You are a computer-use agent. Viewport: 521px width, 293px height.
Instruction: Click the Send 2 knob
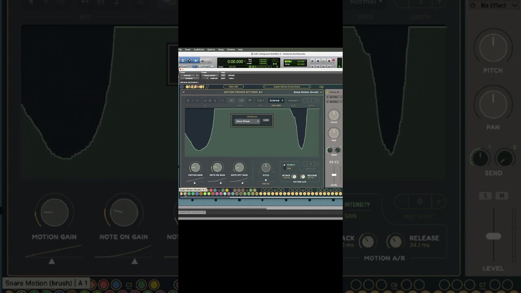coord(337,150)
